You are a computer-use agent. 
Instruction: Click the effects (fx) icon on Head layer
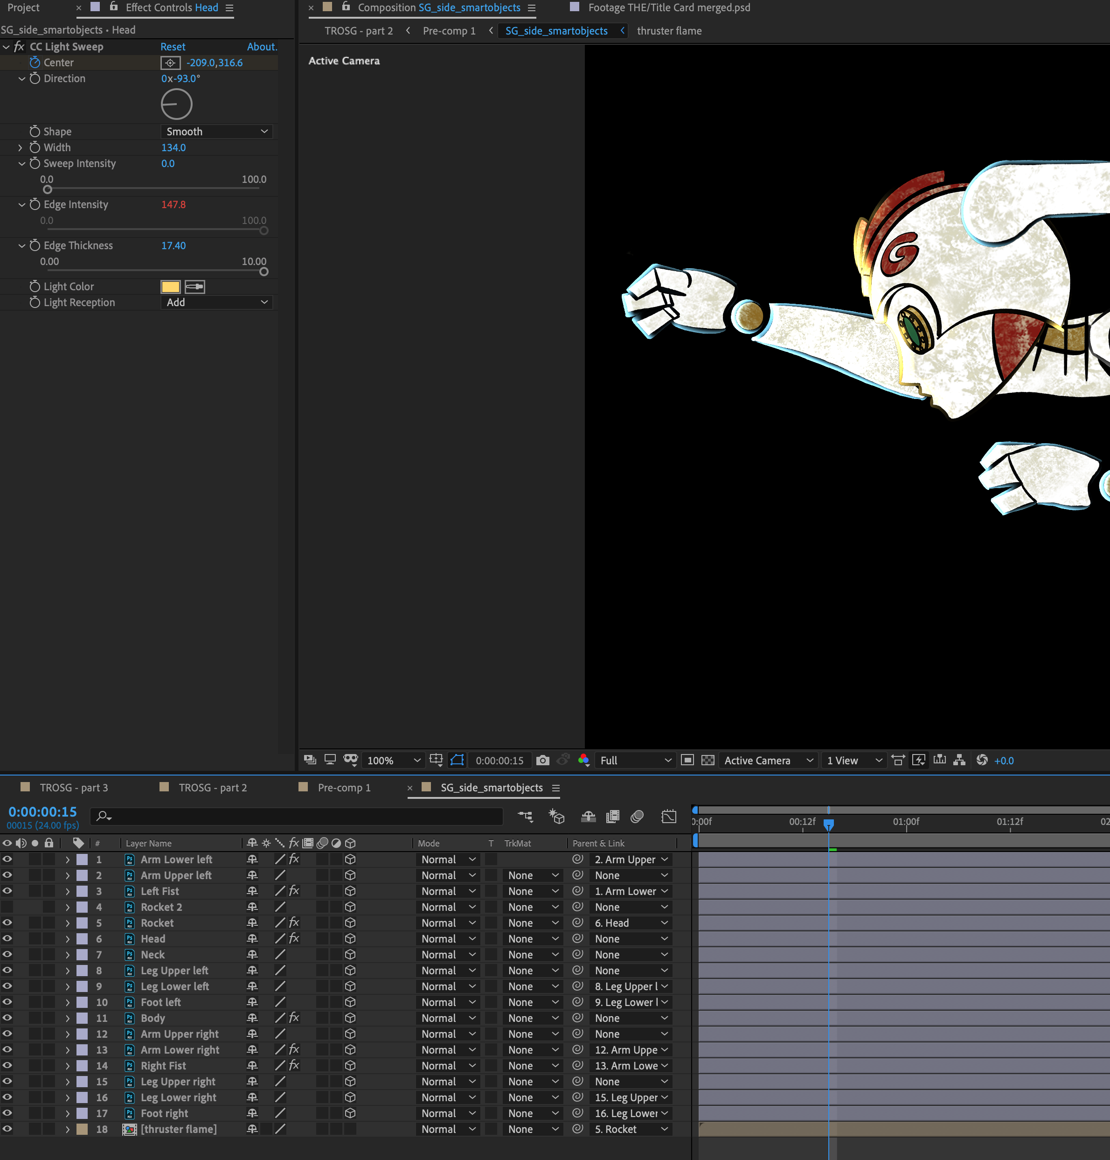click(x=294, y=938)
